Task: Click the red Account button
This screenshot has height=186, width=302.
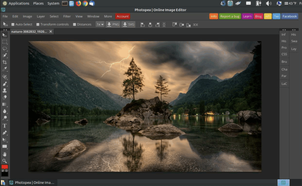Action: (x=123, y=16)
